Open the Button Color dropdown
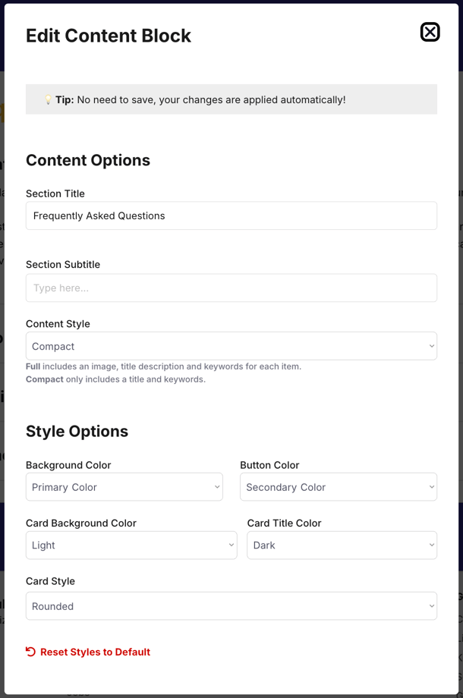Viewport: 463px width, 698px height. [x=339, y=487]
